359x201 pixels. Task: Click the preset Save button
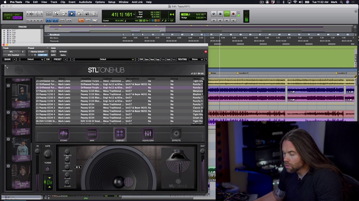click(x=147, y=59)
